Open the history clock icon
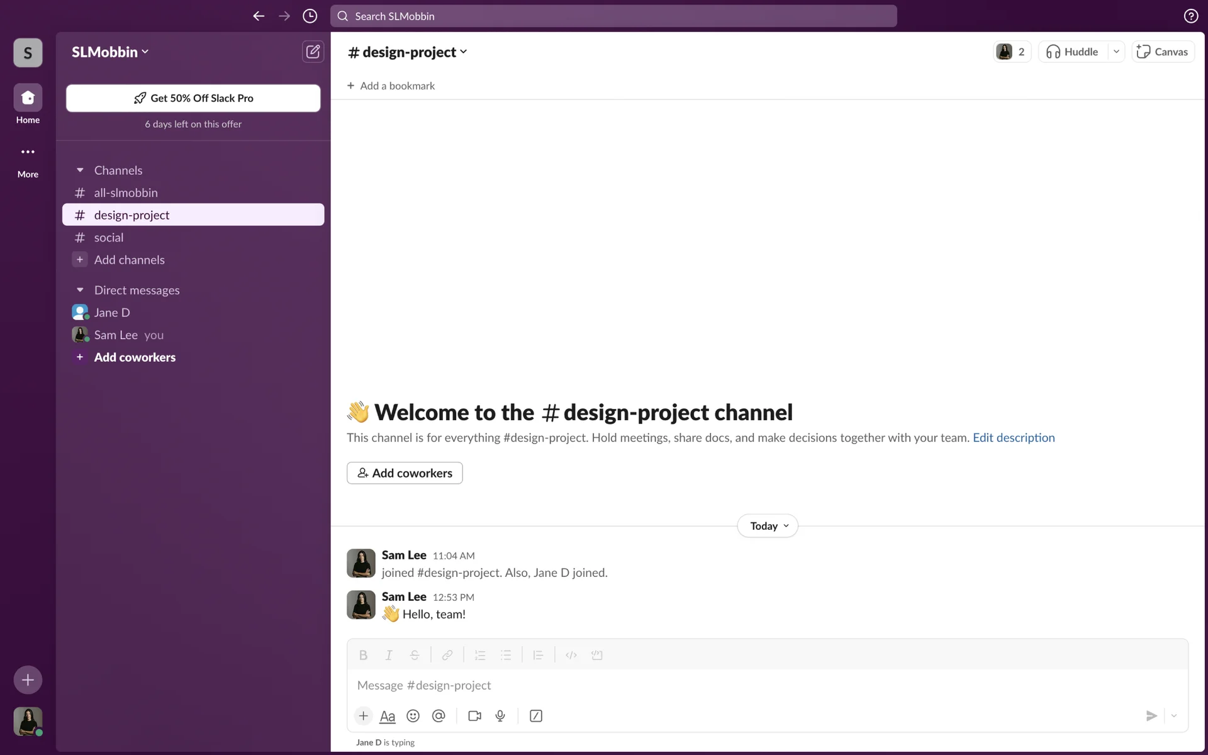The height and width of the screenshot is (755, 1208). point(310,16)
